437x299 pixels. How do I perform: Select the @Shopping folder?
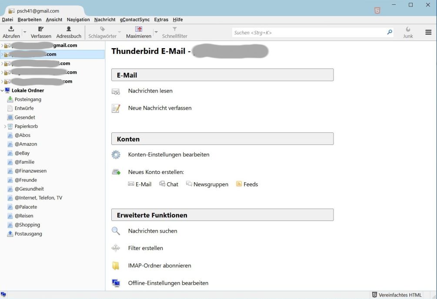(27, 225)
